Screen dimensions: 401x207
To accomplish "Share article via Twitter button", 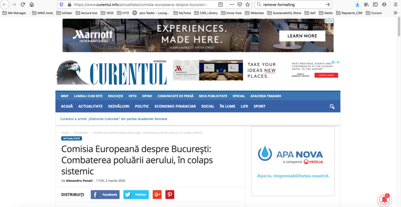I will pos(136,194).
